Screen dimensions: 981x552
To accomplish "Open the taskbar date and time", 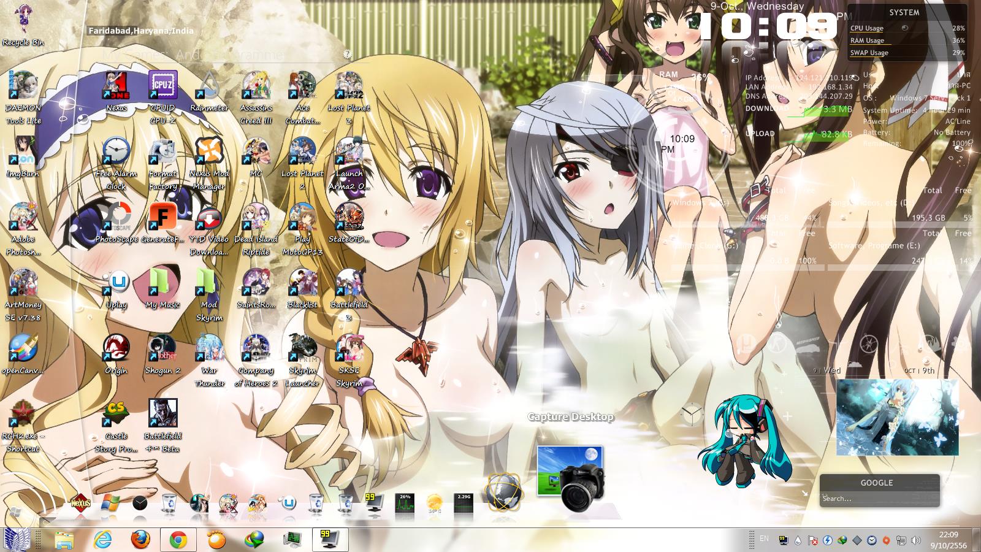I will click(949, 540).
